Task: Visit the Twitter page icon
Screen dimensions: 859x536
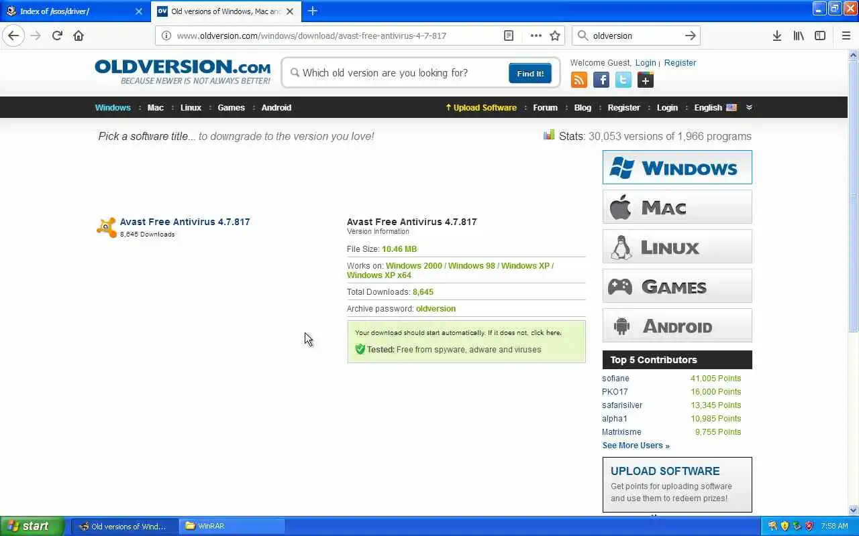Action: point(623,80)
